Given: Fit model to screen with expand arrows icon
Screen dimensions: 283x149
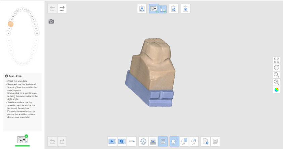Looking at the screenshot, I should click(x=277, y=60).
